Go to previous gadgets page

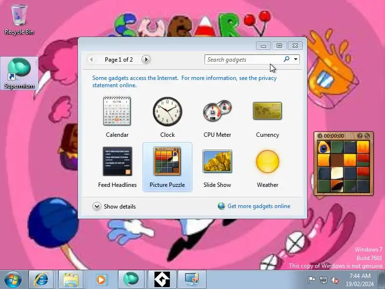click(91, 59)
